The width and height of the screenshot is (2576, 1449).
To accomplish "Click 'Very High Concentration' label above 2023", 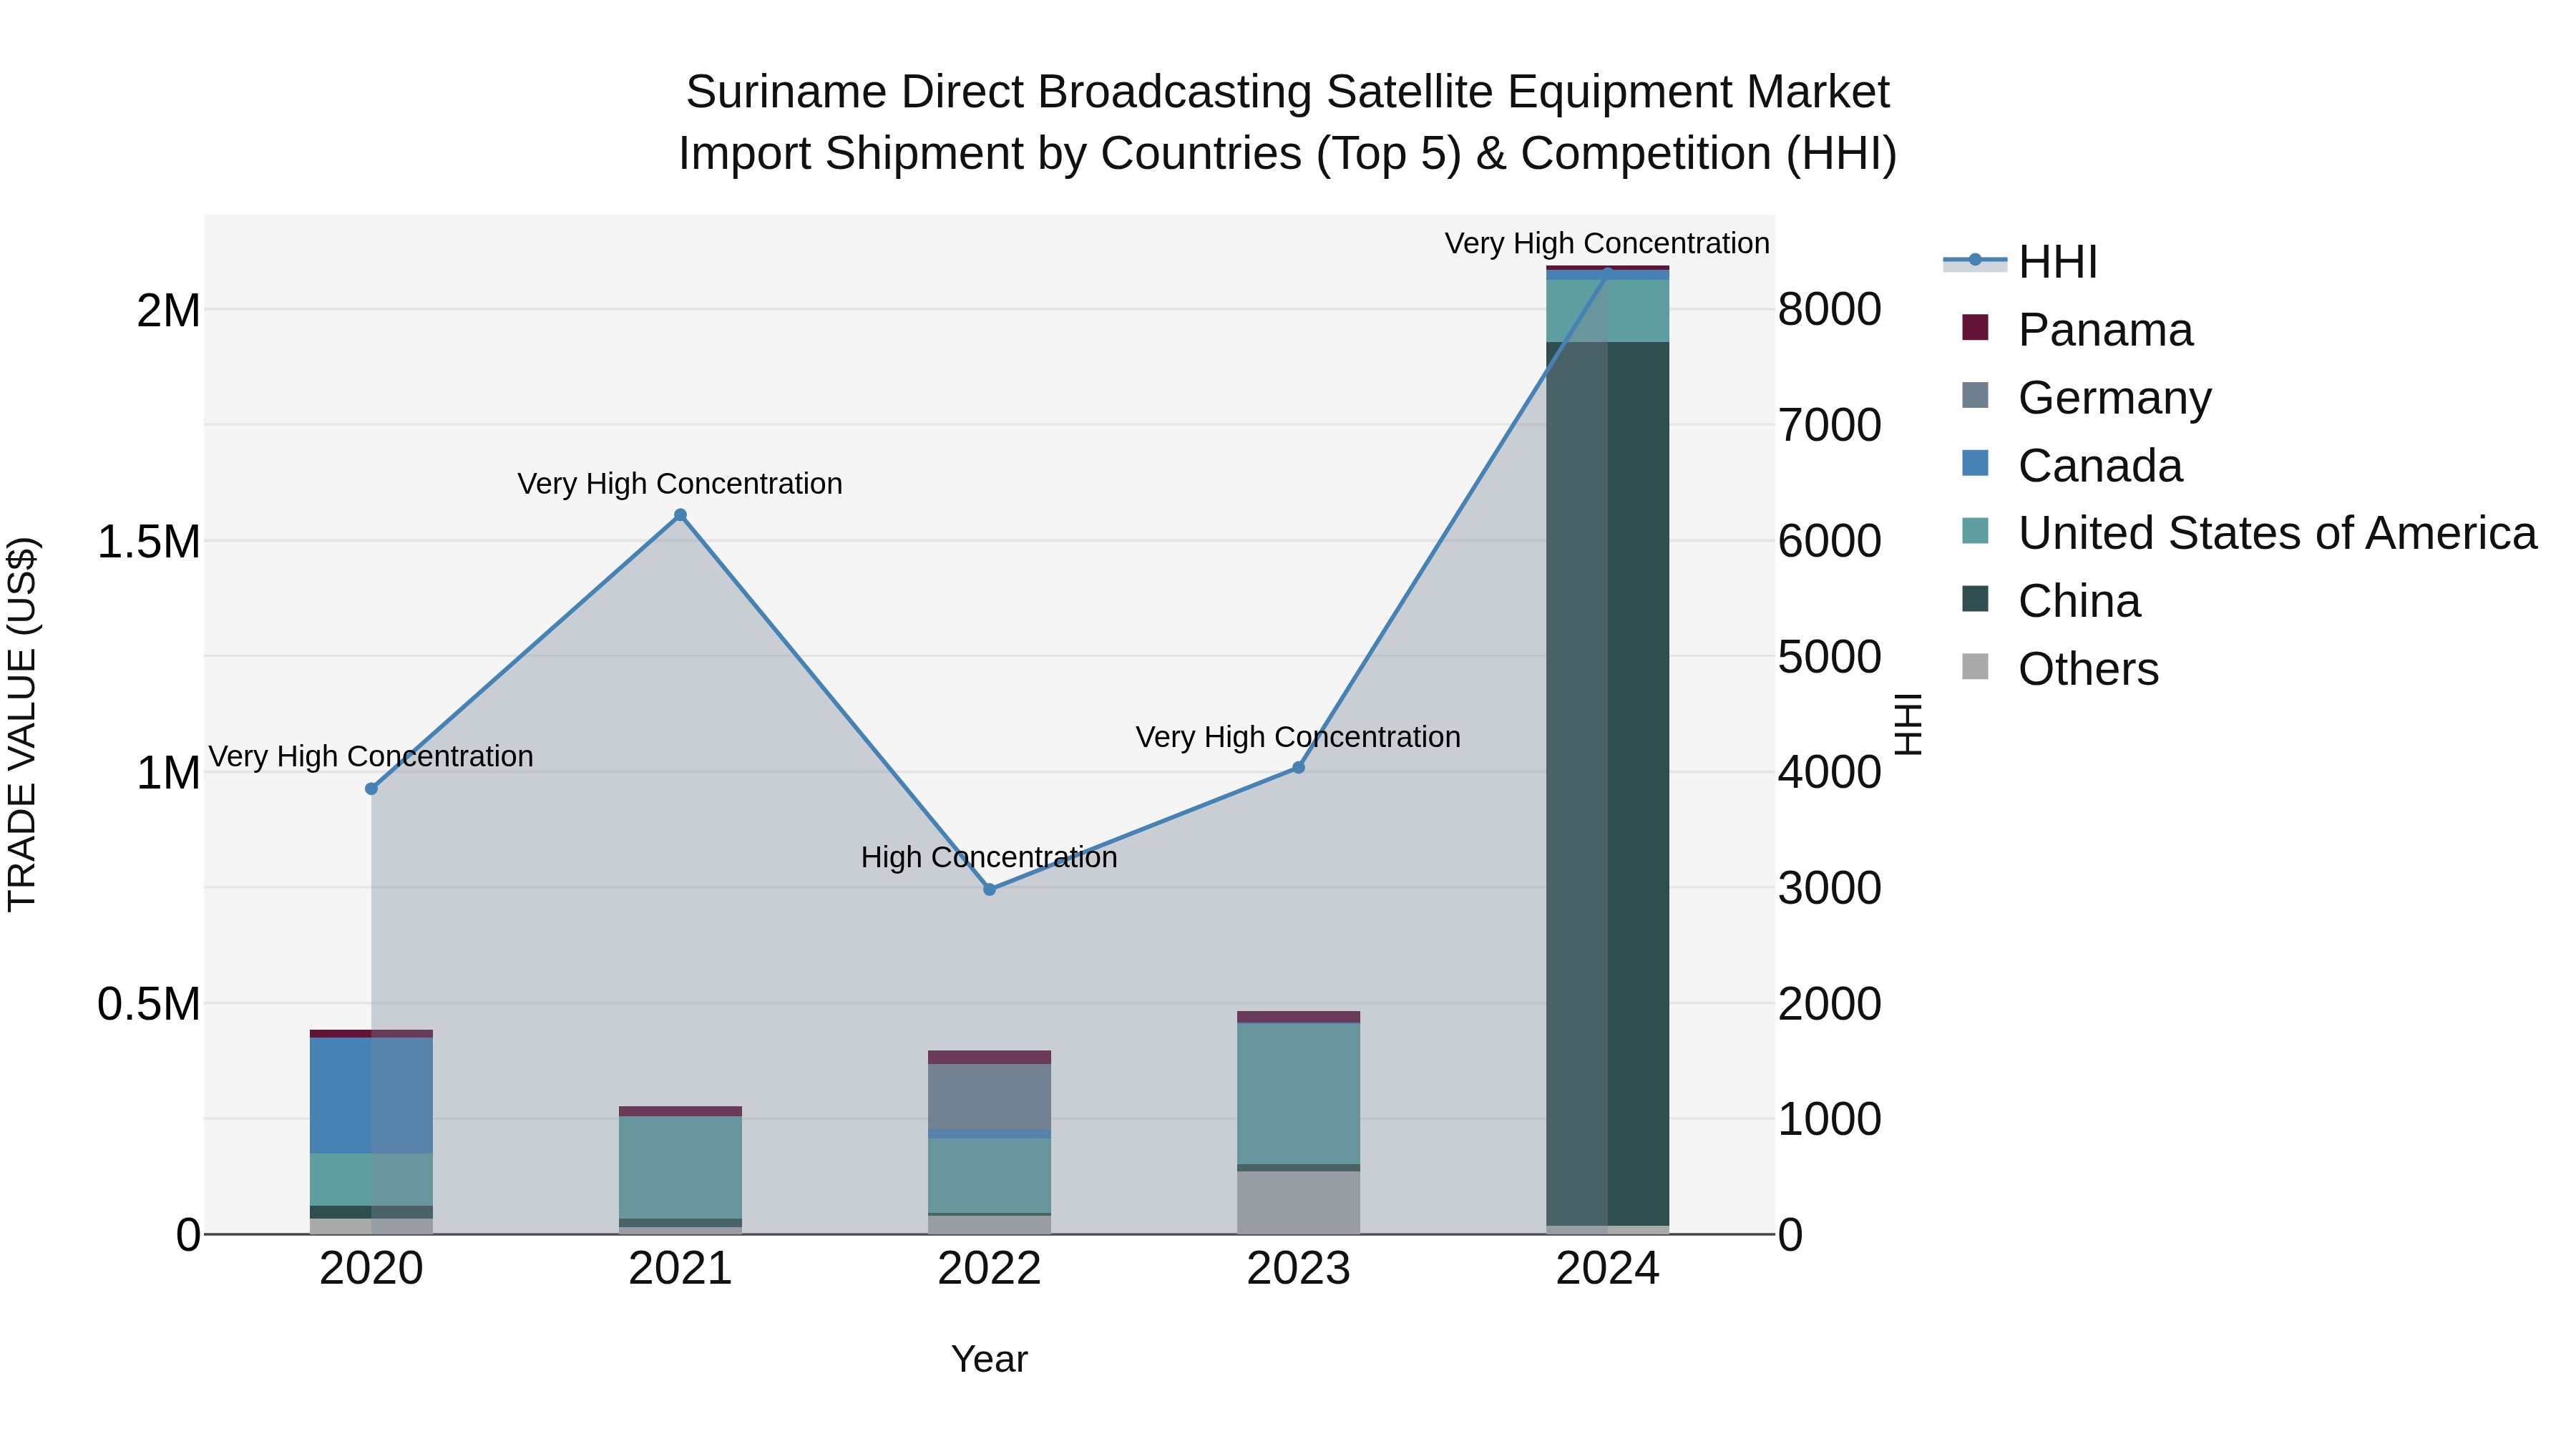I will tap(1298, 737).
